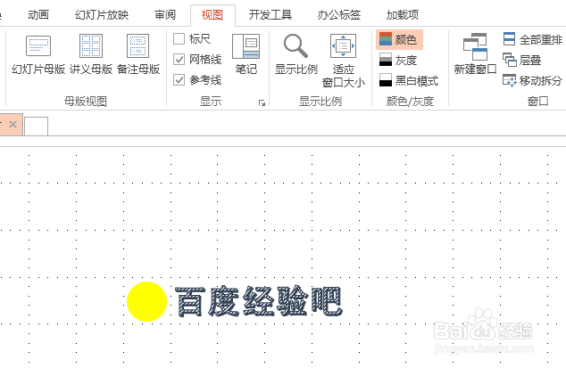The height and width of the screenshot is (368, 566).
Task: Click the blank new document tab
Action: click(x=36, y=126)
